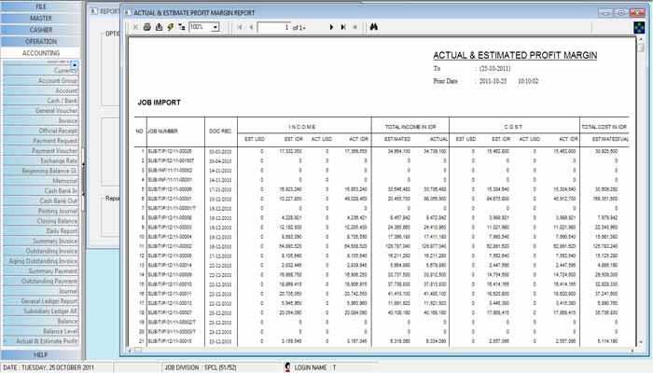
Task: Expand the OPERATION sidebar section
Action: point(40,42)
